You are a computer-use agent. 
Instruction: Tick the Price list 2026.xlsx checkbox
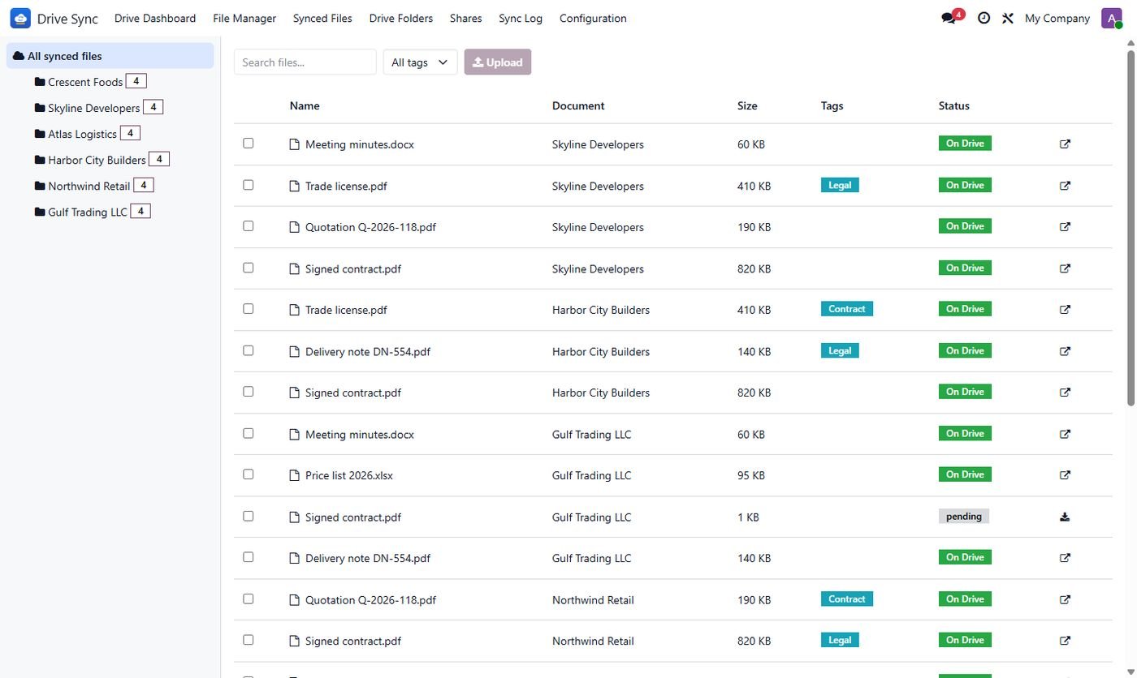[249, 474]
